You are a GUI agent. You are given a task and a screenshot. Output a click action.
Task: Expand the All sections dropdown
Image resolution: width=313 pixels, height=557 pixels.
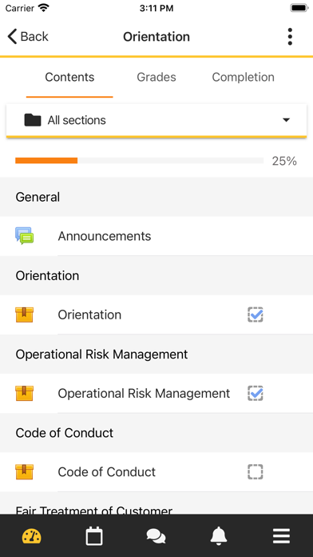tap(156, 120)
